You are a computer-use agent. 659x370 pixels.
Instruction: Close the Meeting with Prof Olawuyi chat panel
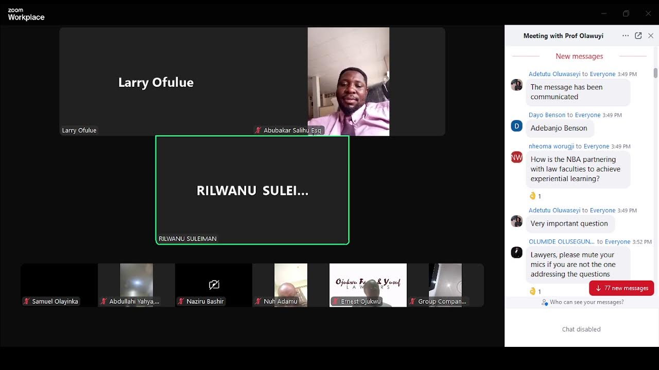coord(651,36)
